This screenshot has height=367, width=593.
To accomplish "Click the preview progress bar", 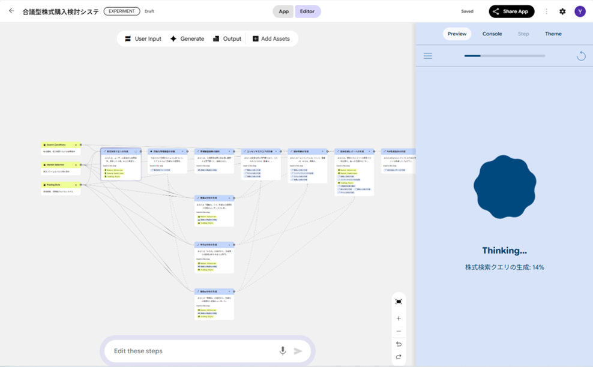I will pyautogui.click(x=504, y=56).
